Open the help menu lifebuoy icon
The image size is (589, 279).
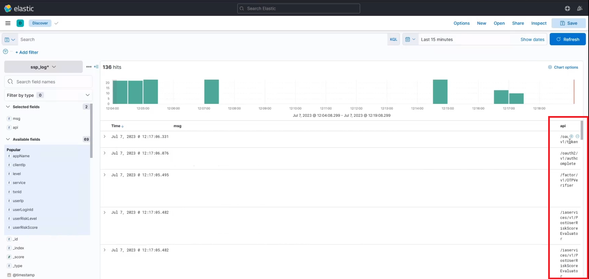(567, 8)
